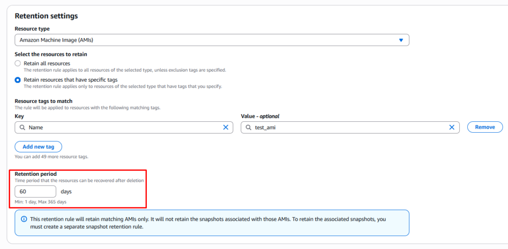Viewport: 508px width, 249px height.
Task: Clear the Name key using X icon
Action: [x=226, y=127]
